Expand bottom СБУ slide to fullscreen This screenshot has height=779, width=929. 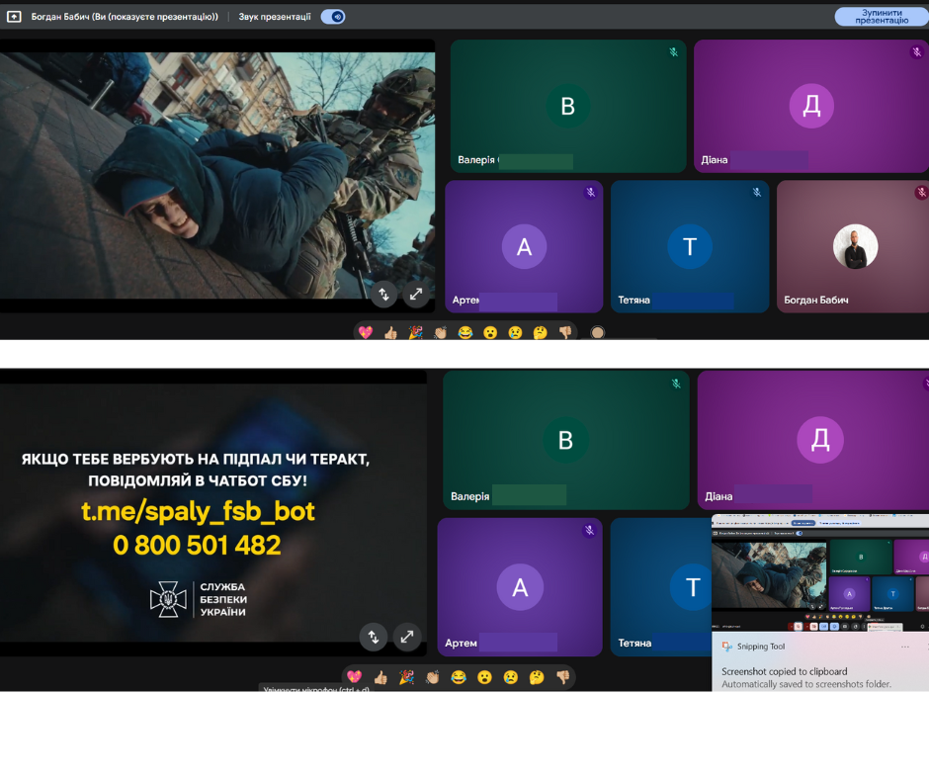point(407,637)
